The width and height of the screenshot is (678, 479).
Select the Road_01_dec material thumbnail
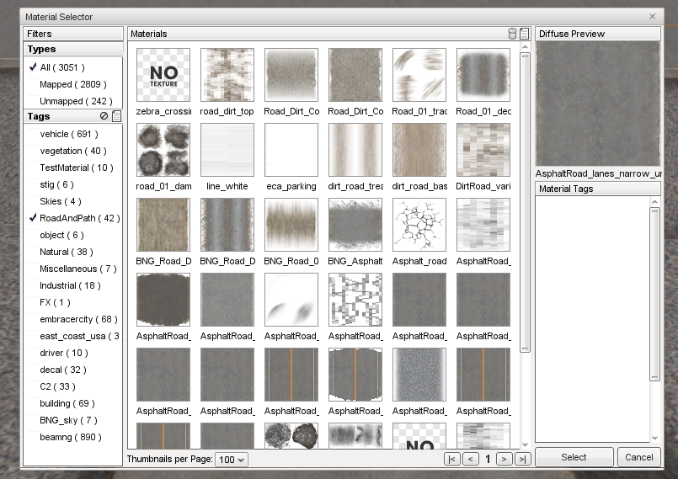coord(483,75)
